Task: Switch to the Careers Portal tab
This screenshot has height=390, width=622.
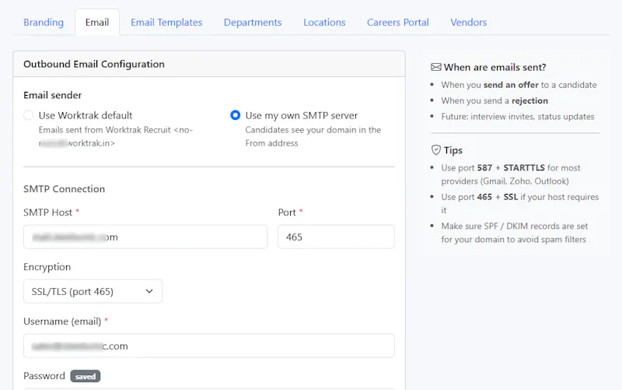Action: point(398,23)
